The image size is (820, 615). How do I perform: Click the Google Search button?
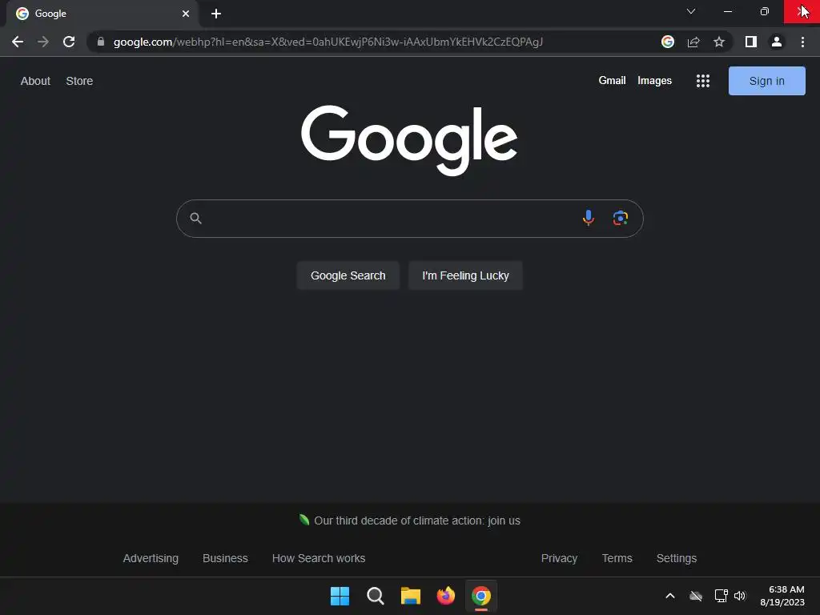coord(348,275)
